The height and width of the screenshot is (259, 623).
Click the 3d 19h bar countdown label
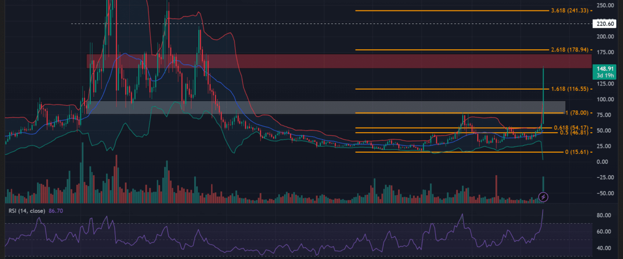tap(606, 76)
